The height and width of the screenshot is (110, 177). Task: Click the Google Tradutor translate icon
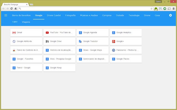(x=80, y=42)
